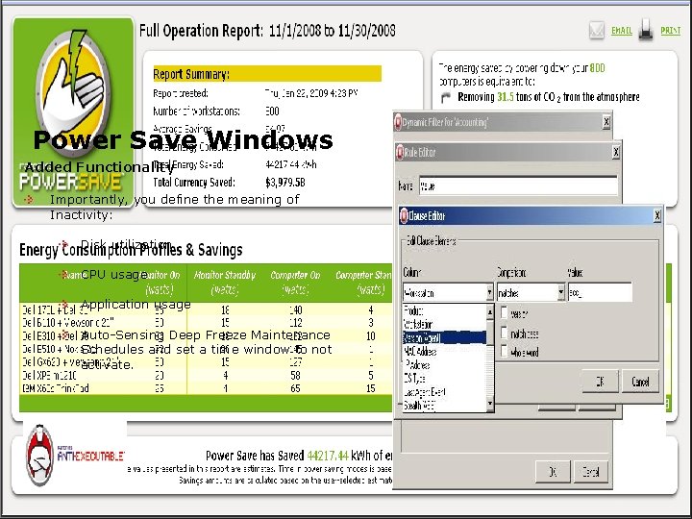Click the IBM X60s ThinkPad row name
Image resolution: width=692 pixels, height=519 pixels.
coord(56,388)
